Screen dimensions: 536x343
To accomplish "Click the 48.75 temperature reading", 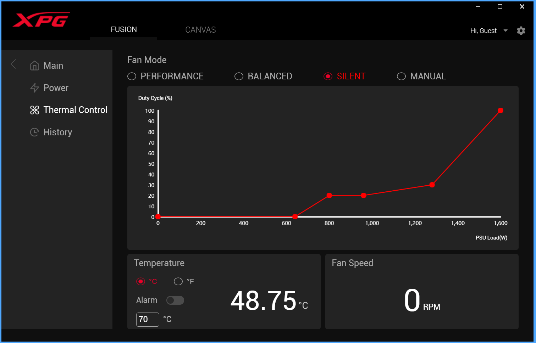I will (263, 300).
